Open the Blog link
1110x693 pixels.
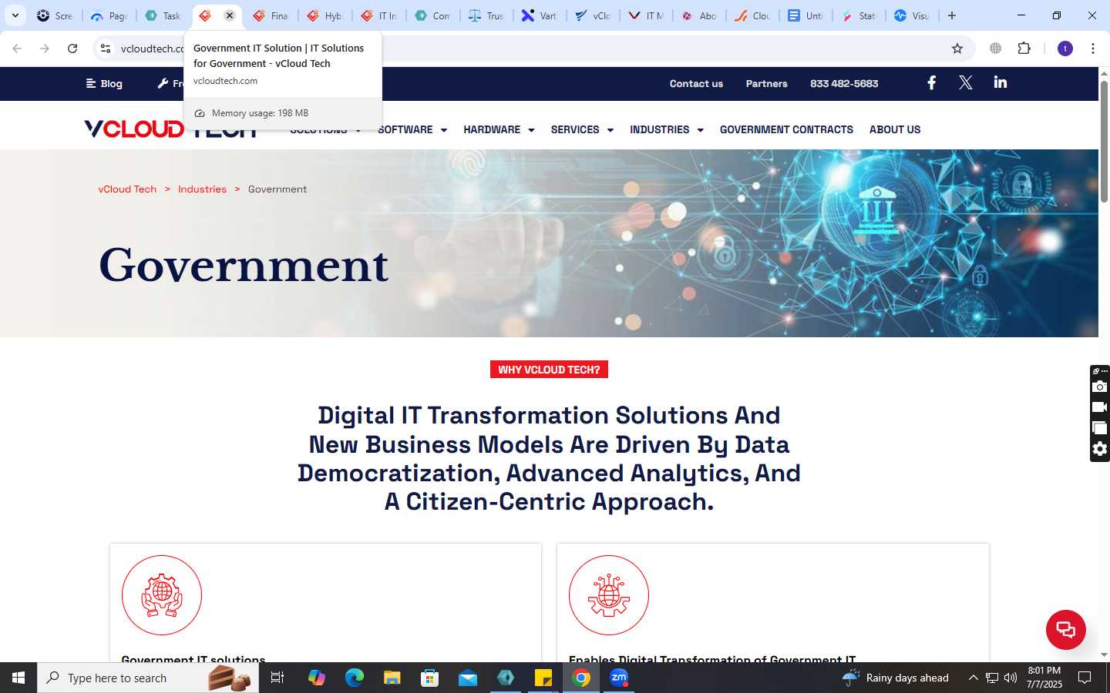pyautogui.click(x=104, y=83)
